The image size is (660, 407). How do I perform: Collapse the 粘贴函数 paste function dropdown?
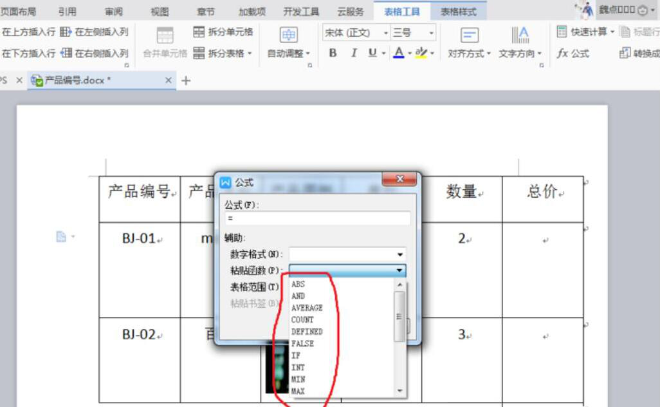pos(399,270)
